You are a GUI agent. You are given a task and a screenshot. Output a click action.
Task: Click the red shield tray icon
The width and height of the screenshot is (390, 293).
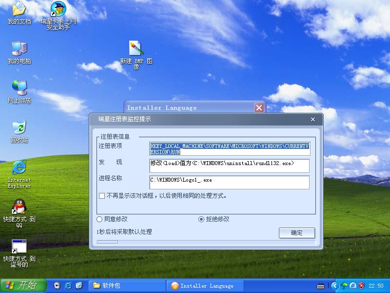coord(361,286)
